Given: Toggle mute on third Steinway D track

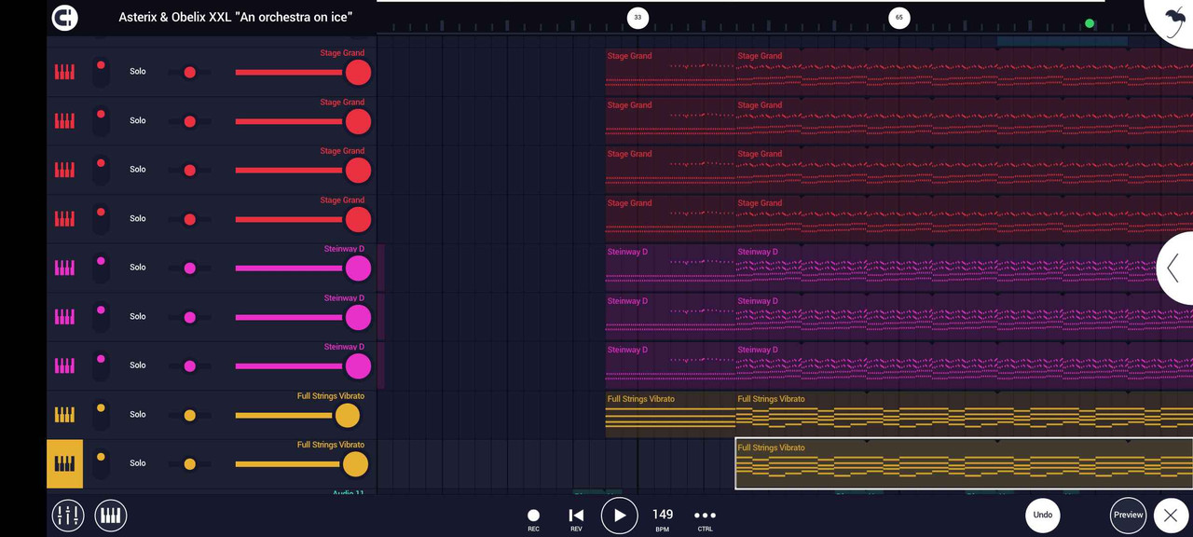Looking at the screenshot, I should pyautogui.click(x=101, y=365).
